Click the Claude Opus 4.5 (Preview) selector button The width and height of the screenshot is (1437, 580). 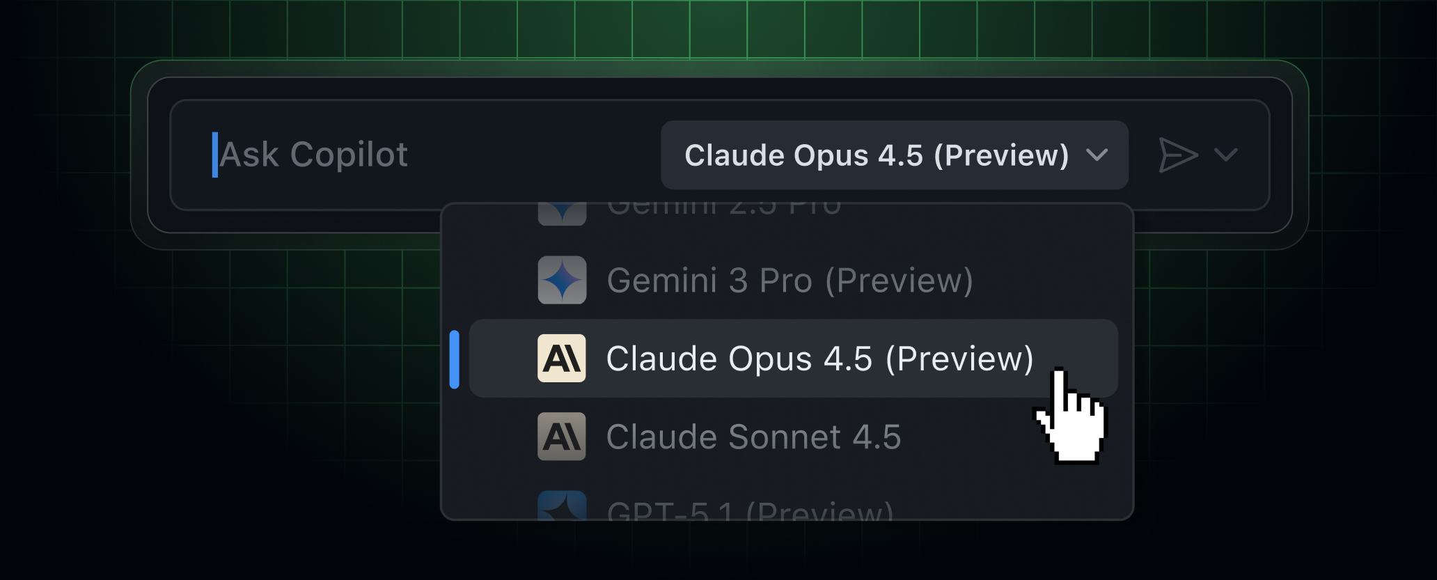coord(893,155)
